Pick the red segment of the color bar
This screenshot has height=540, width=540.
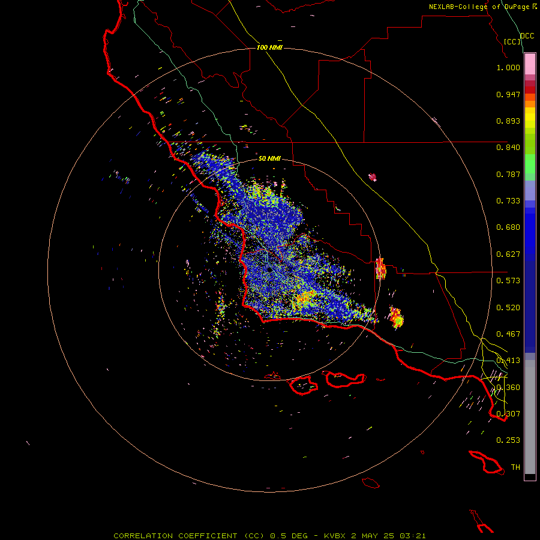tap(530, 90)
